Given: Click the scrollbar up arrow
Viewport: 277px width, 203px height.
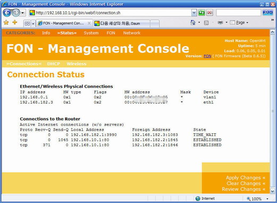Looking at the screenshot, I should point(273,32).
